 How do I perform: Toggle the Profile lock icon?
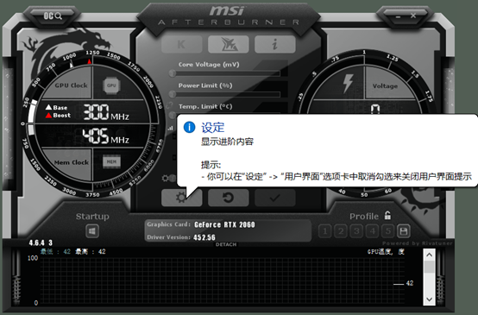(x=387, y=215)
